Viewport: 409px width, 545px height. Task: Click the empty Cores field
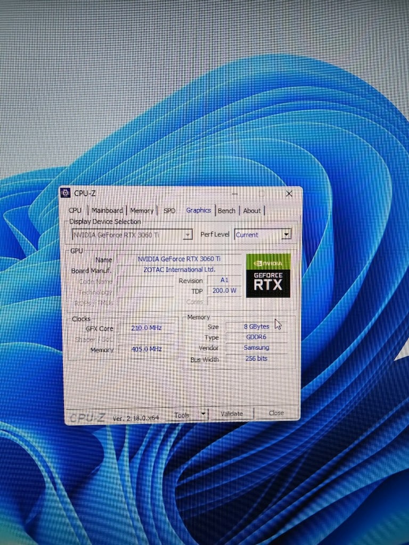pos(224,301)
